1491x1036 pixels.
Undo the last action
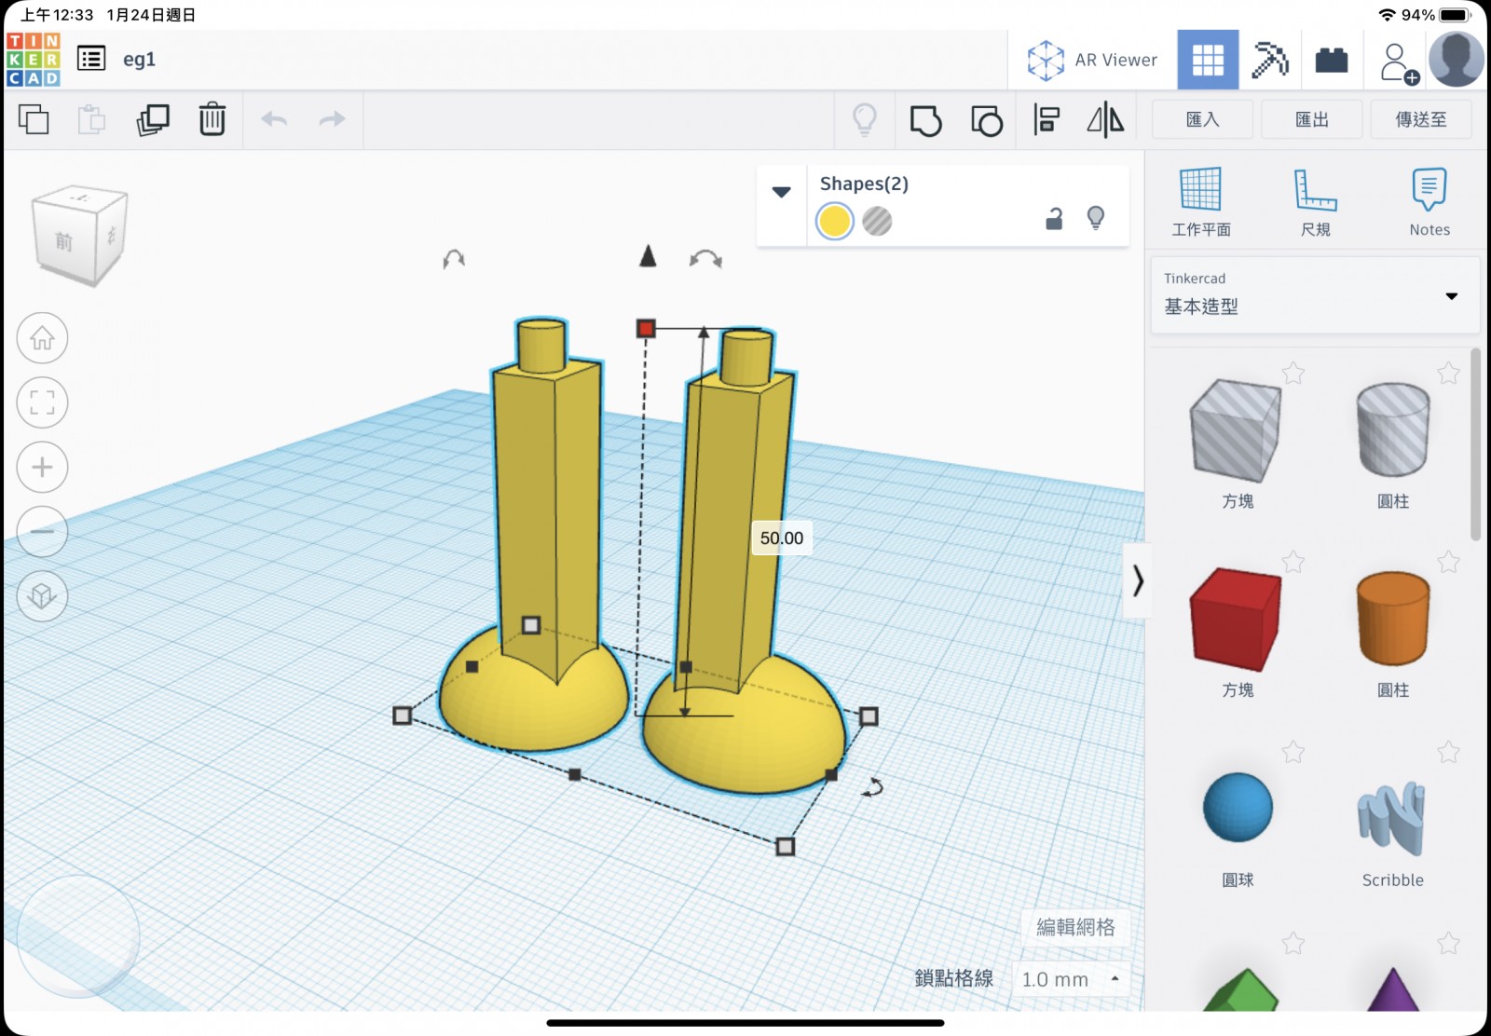click(274, 119)
